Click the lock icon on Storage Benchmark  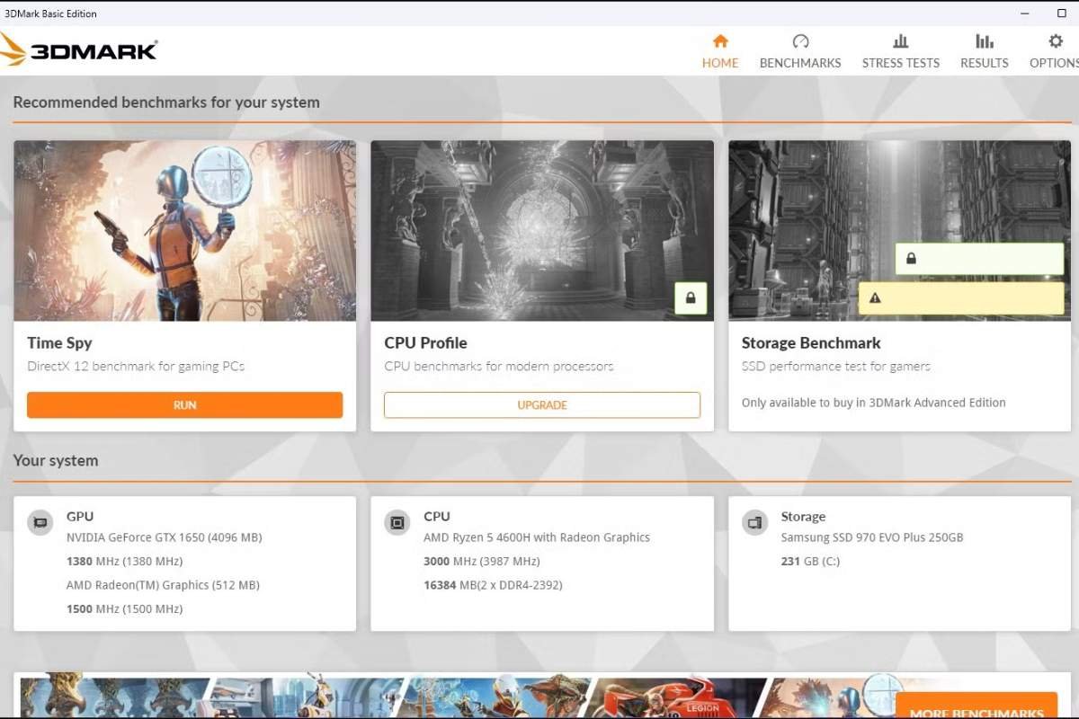[x=911, y=259]
